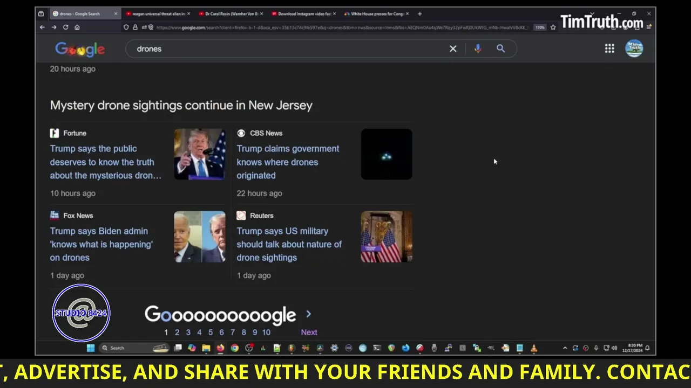
Task: Open Reuters article about US military
Action: point(289,244)
